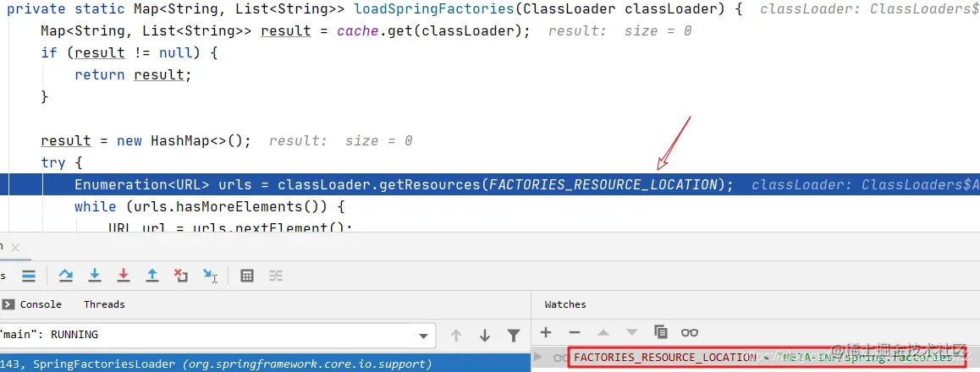Viewport: 980px width, 372px height.
Task: Click the frames filter funnel icon
Action: tap(514, 336)
